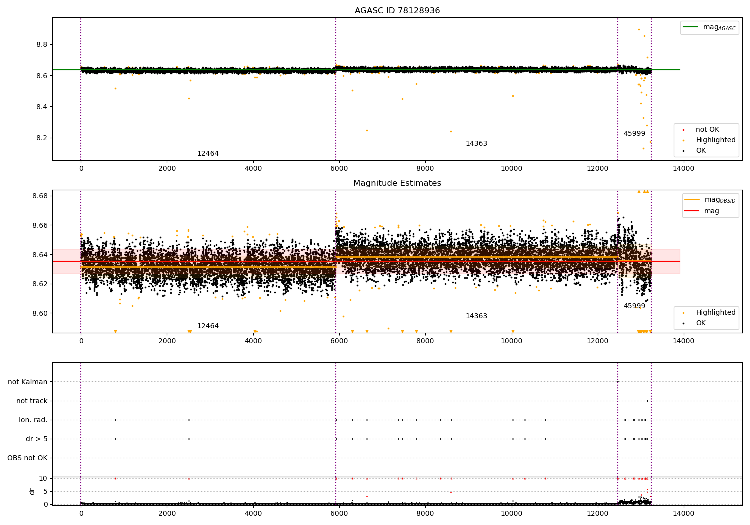The image size is (750, 525).
Task: Click the 8.8 y-axis tick label
Action: [42, 45]
